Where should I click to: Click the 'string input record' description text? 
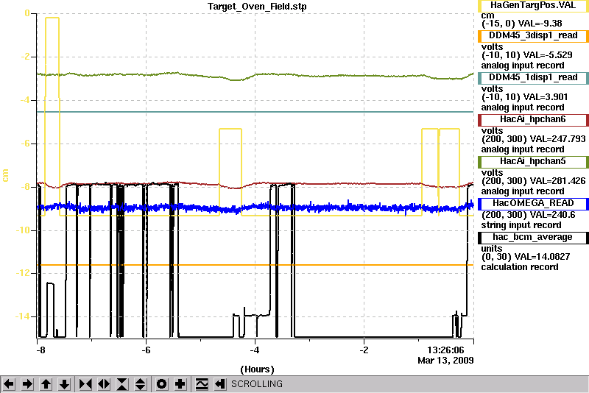coord(521,225)
